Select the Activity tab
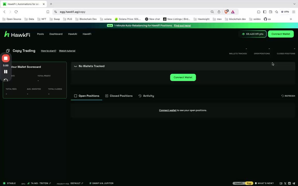 coord(146,96)
